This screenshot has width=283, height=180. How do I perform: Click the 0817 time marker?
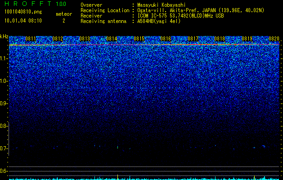(193, 39)
